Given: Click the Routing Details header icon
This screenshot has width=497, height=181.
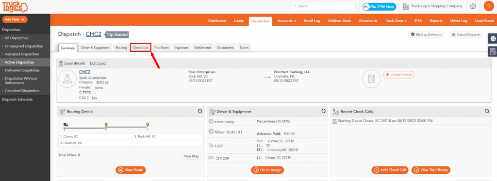Looking at the screenshot, I should pos(62,112).
